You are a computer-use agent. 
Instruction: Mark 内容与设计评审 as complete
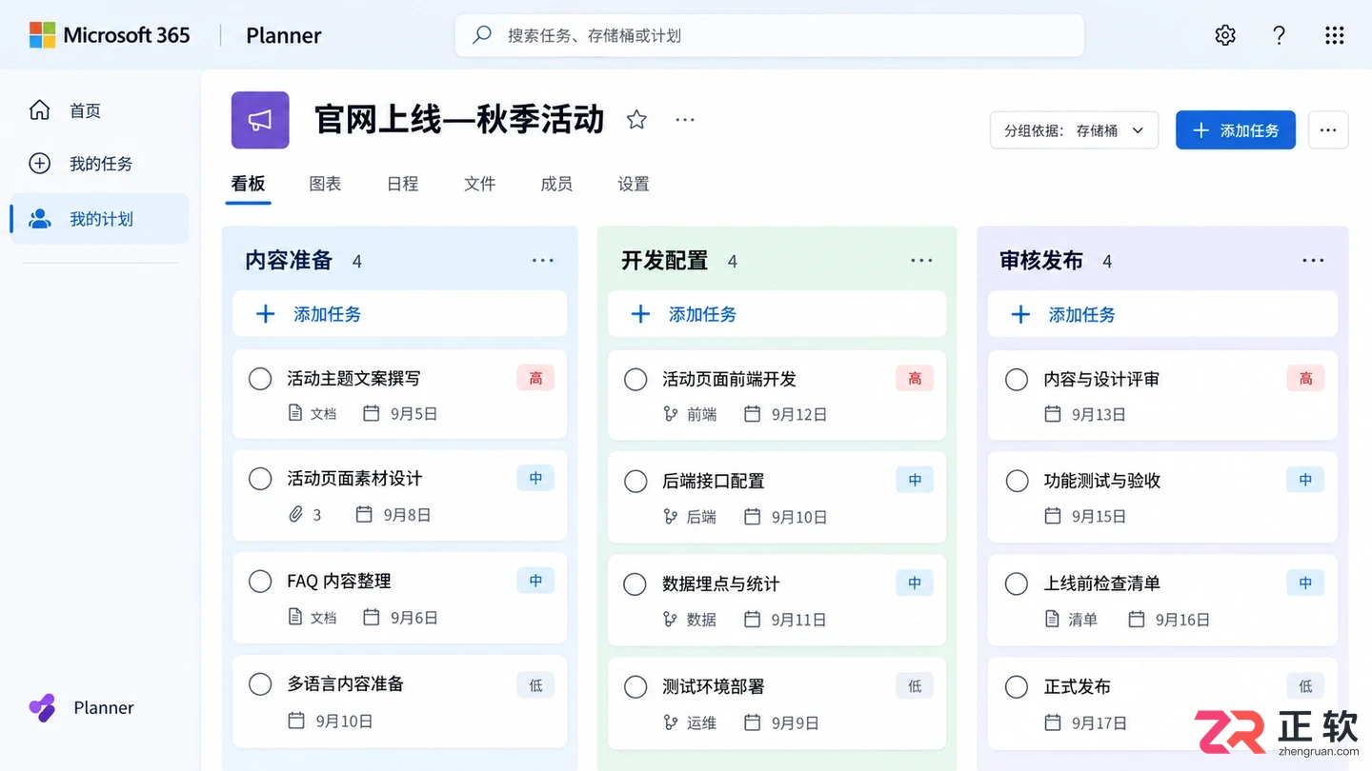1017,379
